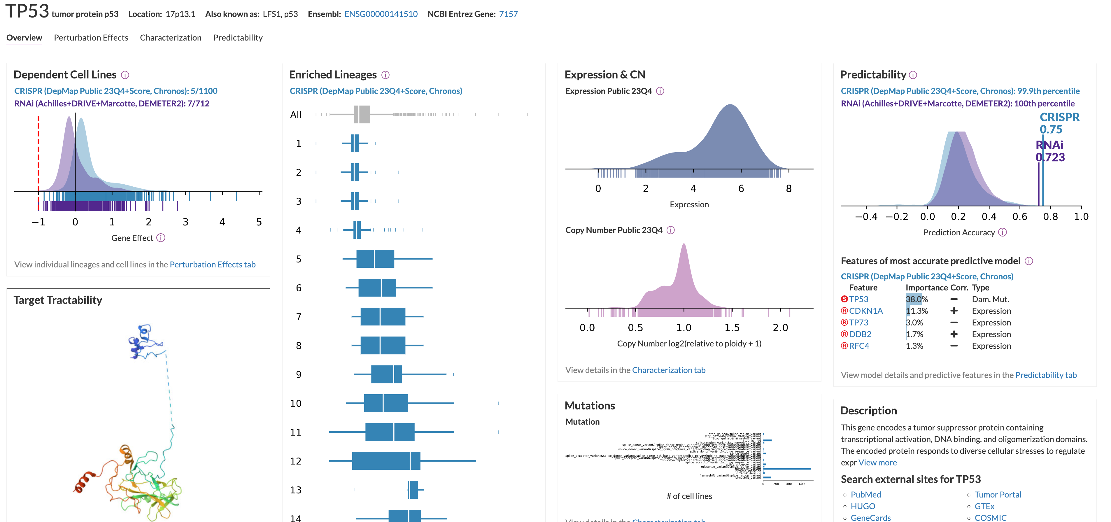Click info icon next to Features of most accurate predictive model
1111x522 pixels.
tap(1029, 261)
